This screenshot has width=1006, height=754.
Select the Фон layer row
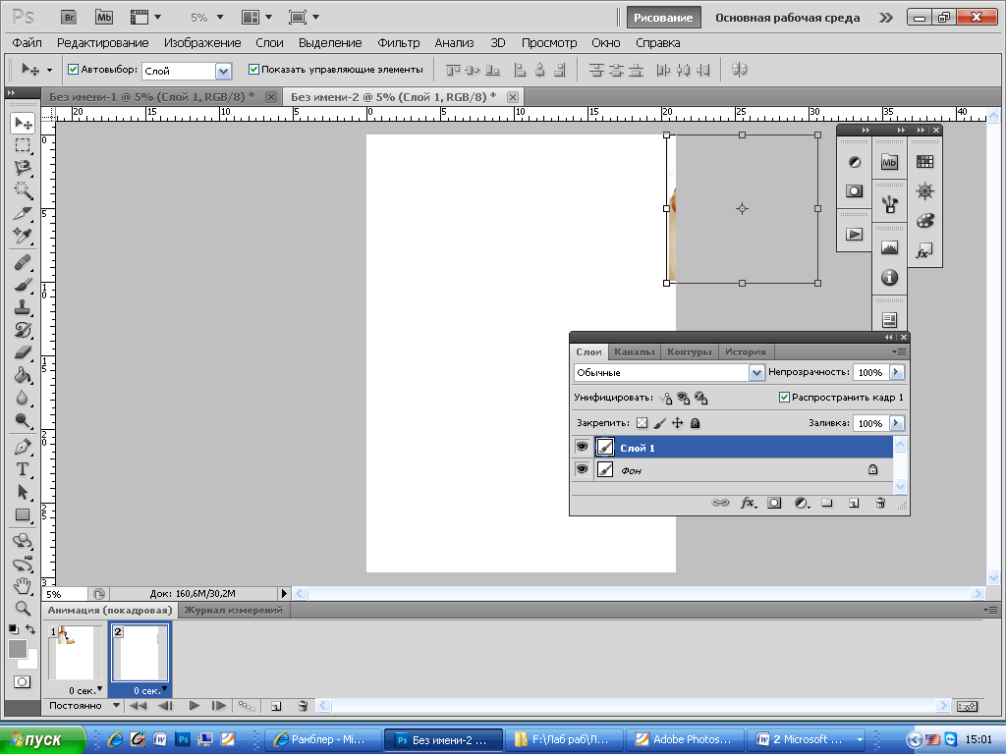731,470
